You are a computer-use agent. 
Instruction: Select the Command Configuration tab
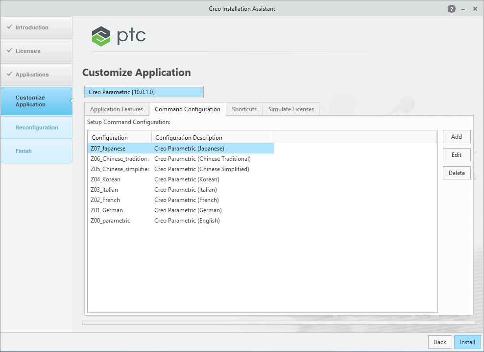point(188,109)
